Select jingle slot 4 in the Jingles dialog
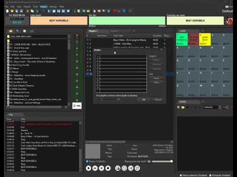237x177 pixels. coord(121,67)
